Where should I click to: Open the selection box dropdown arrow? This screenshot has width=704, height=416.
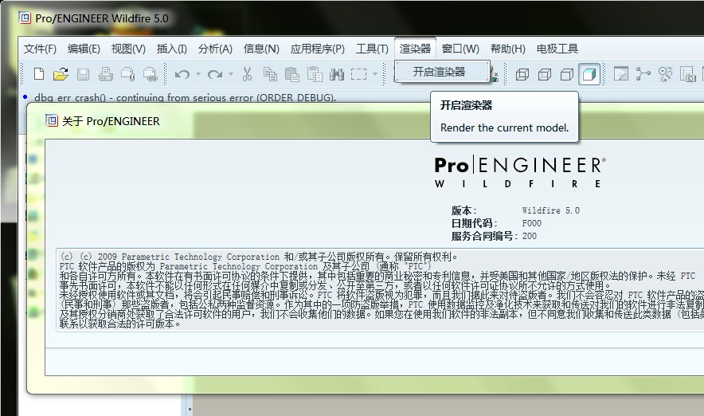[x=375, y=73]
